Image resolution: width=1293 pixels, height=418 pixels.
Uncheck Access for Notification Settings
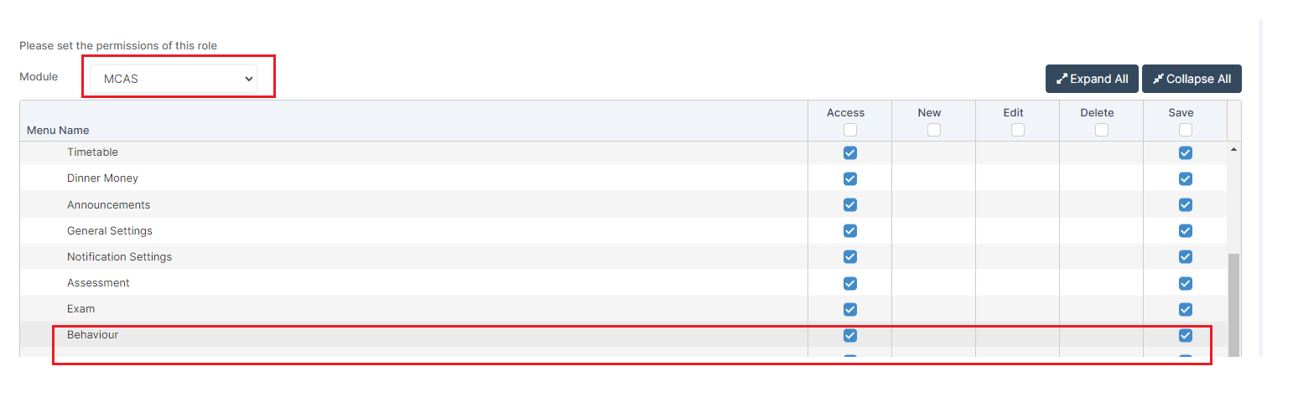pos(850,256)
